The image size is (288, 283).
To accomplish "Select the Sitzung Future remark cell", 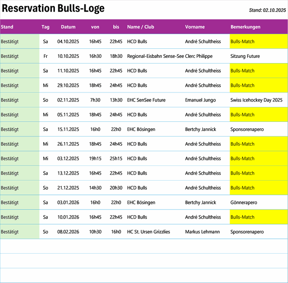I will (x=245, y=56).
